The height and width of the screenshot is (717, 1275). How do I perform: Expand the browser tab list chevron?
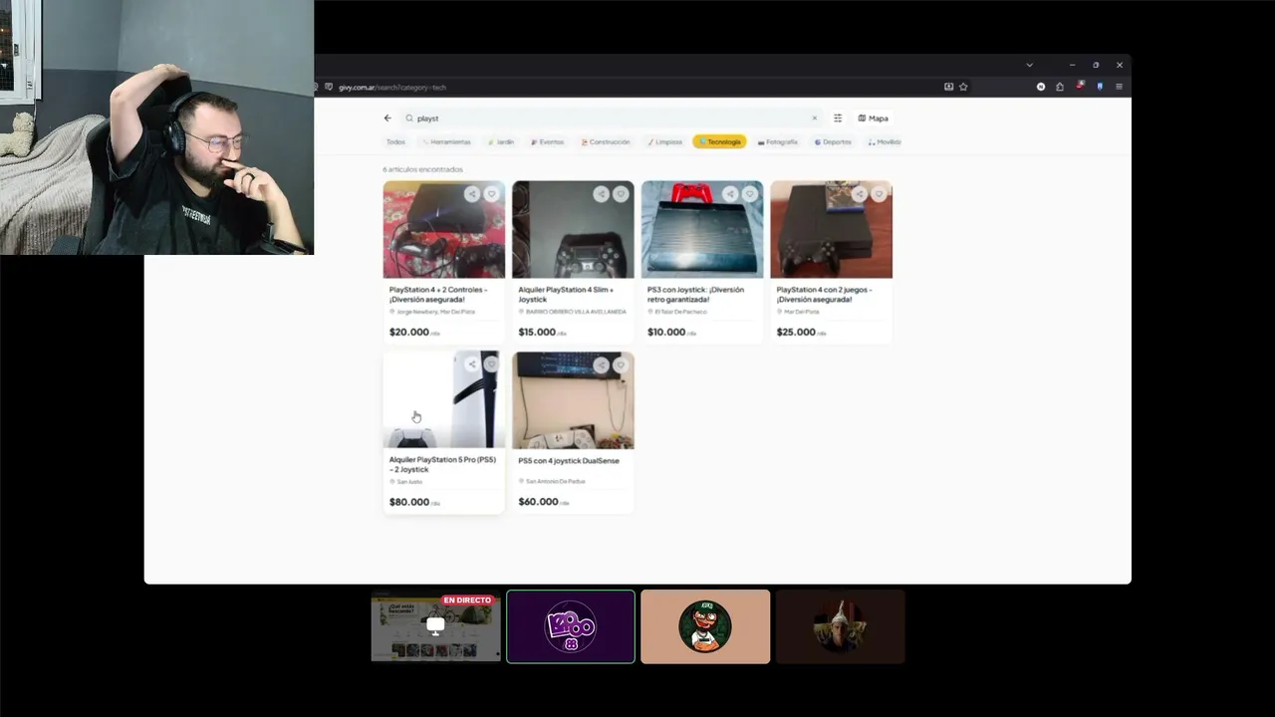click(1029, 65)
